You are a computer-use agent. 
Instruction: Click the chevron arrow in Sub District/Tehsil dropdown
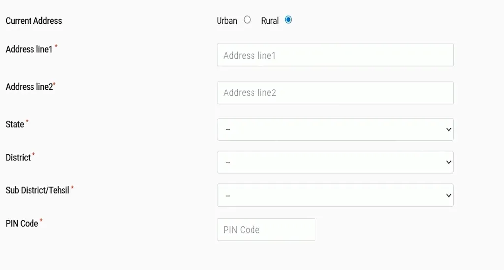449,195
